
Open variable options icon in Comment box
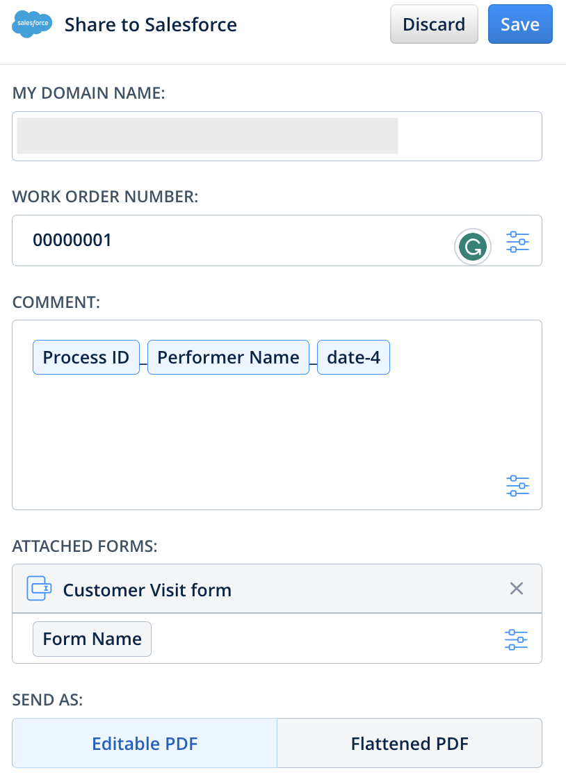(x=517, y=485)
